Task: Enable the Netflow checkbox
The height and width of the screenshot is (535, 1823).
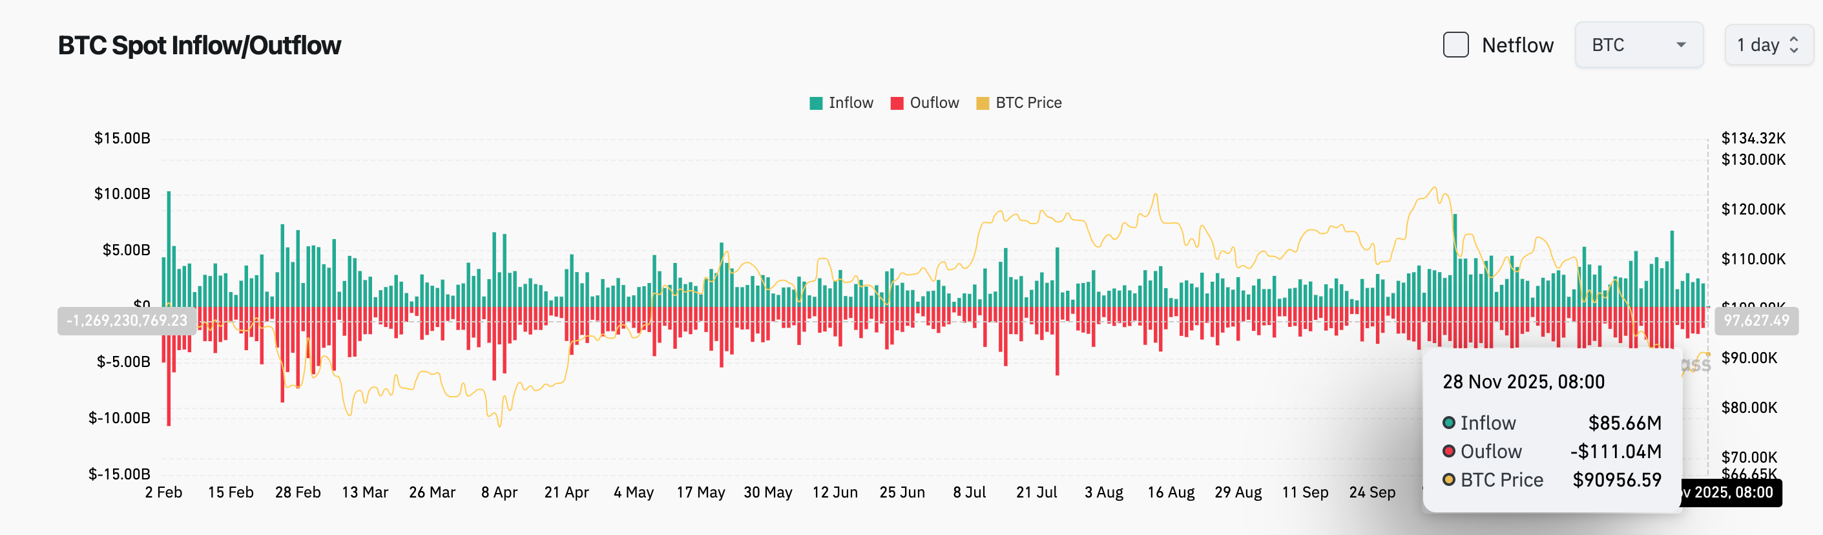Action: tap(1455, 45)
